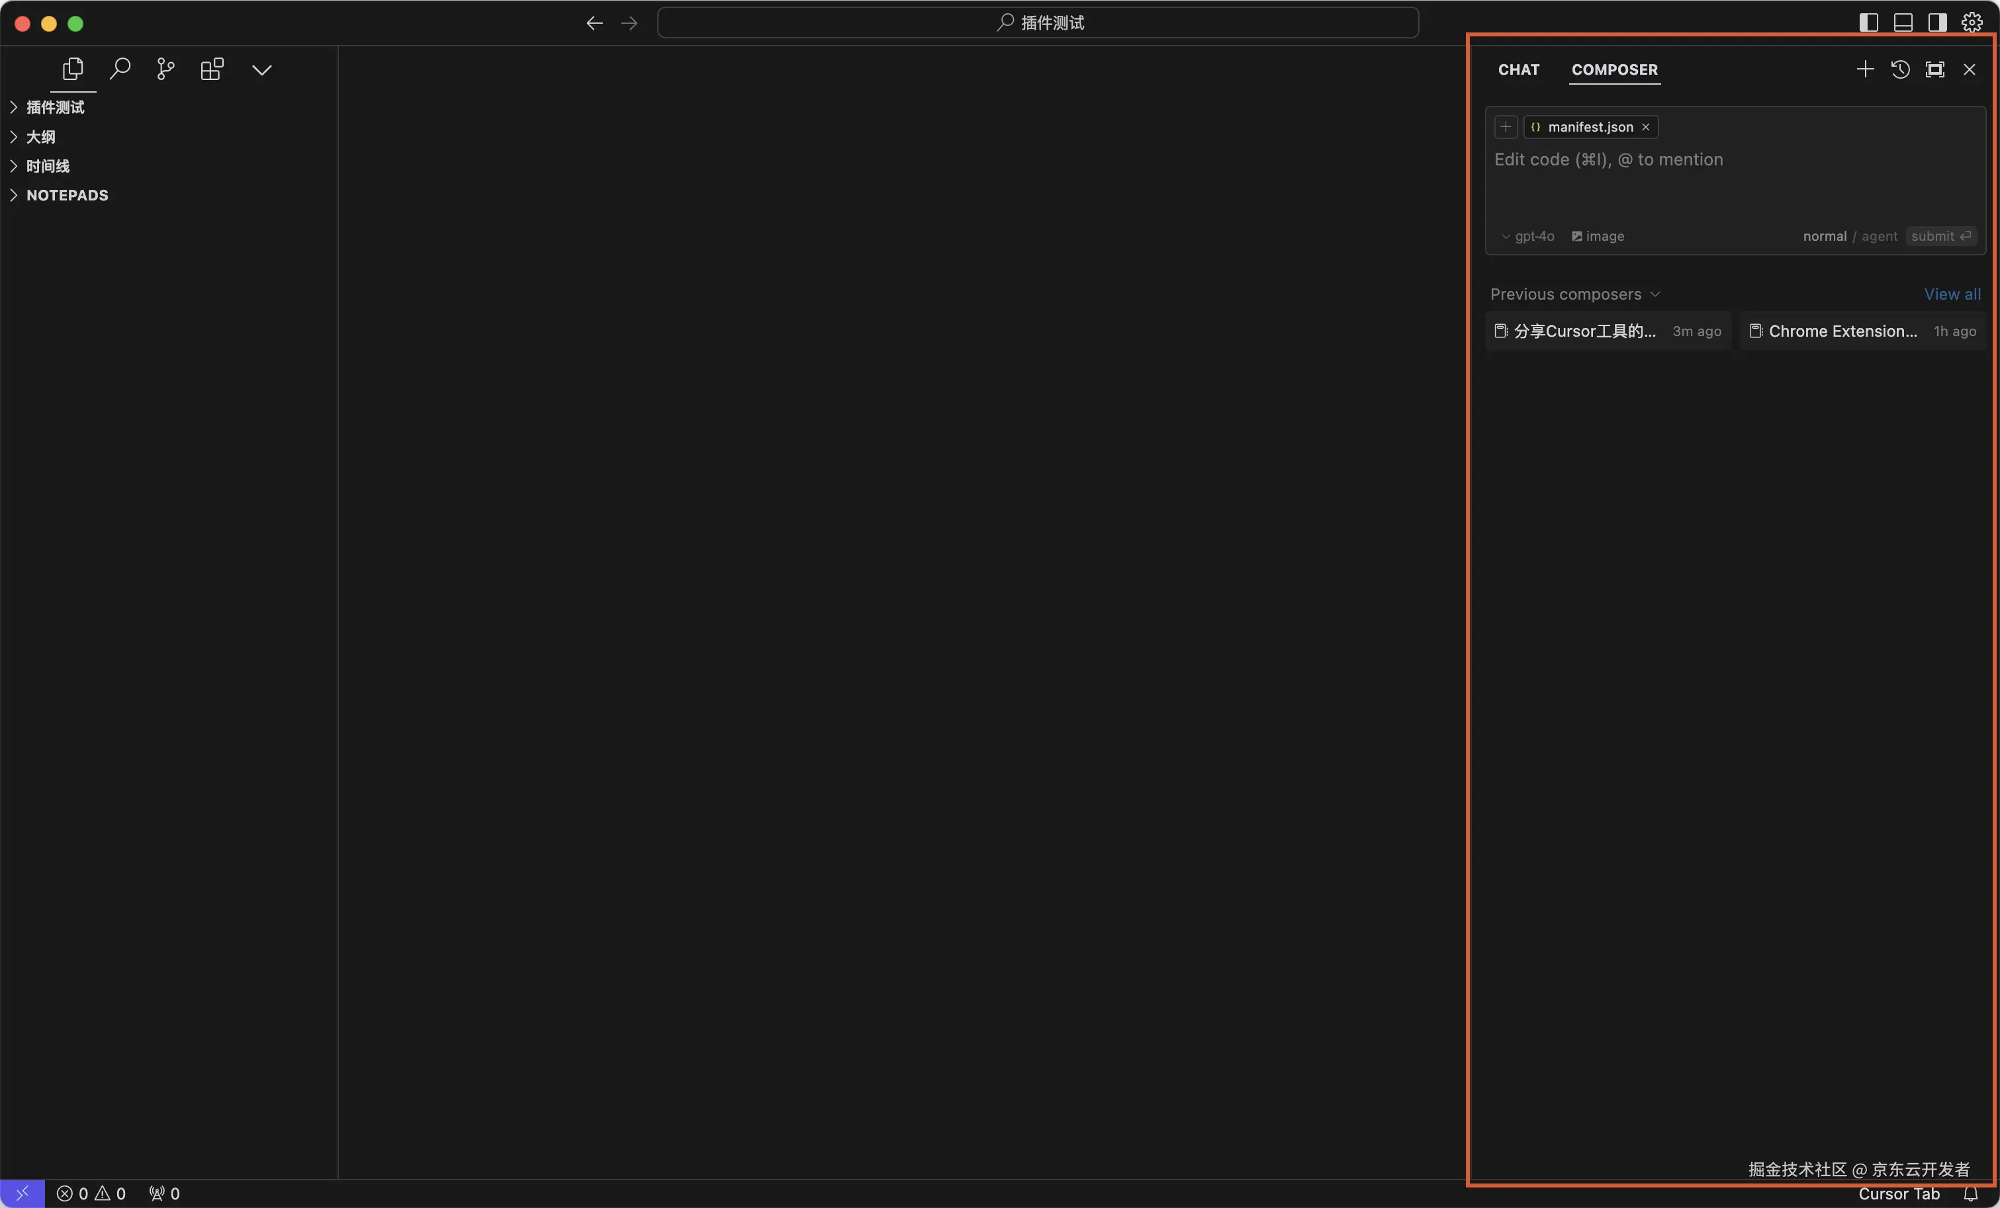Screen dimensions: 2000x1208
Task: Open the Extensions view
Action: [x=212, y=69]
